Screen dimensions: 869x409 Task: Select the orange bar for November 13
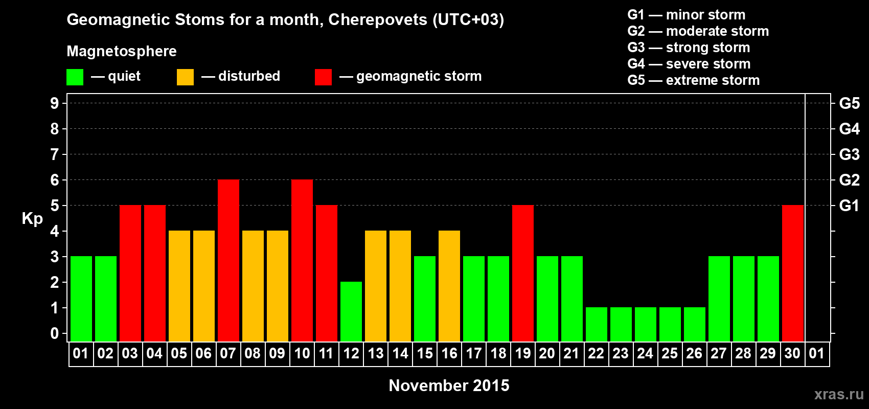[376, 286]
